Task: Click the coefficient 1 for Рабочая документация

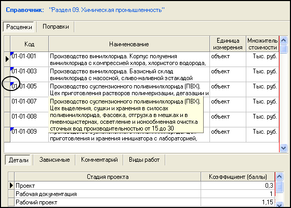Action: pyautogui.click(x=238, y=194)
